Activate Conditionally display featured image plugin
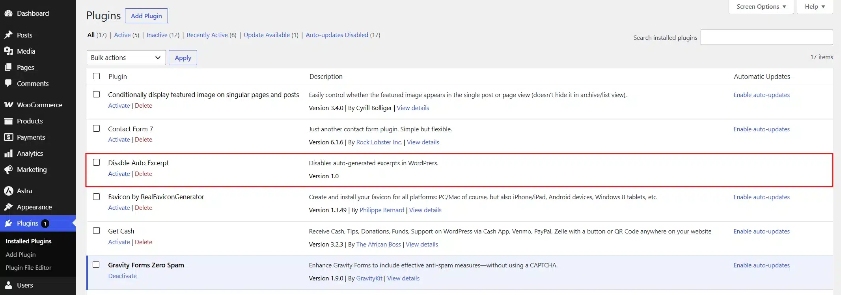Screen dimensions: 841x295 119,106
